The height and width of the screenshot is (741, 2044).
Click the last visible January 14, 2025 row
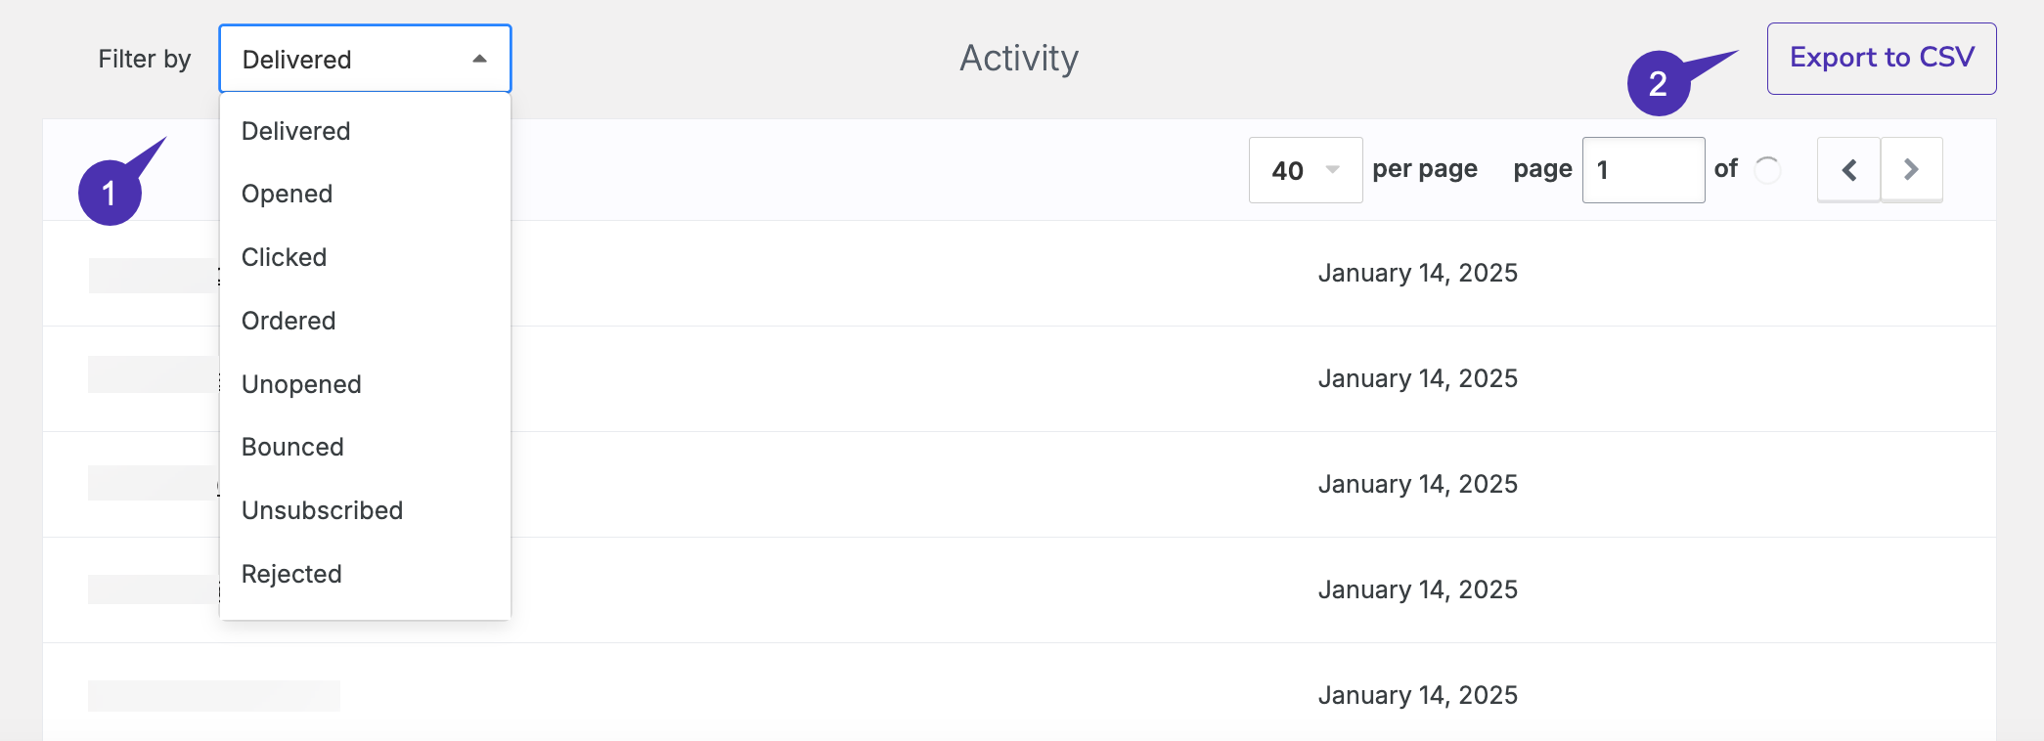tap(1019, 692)
